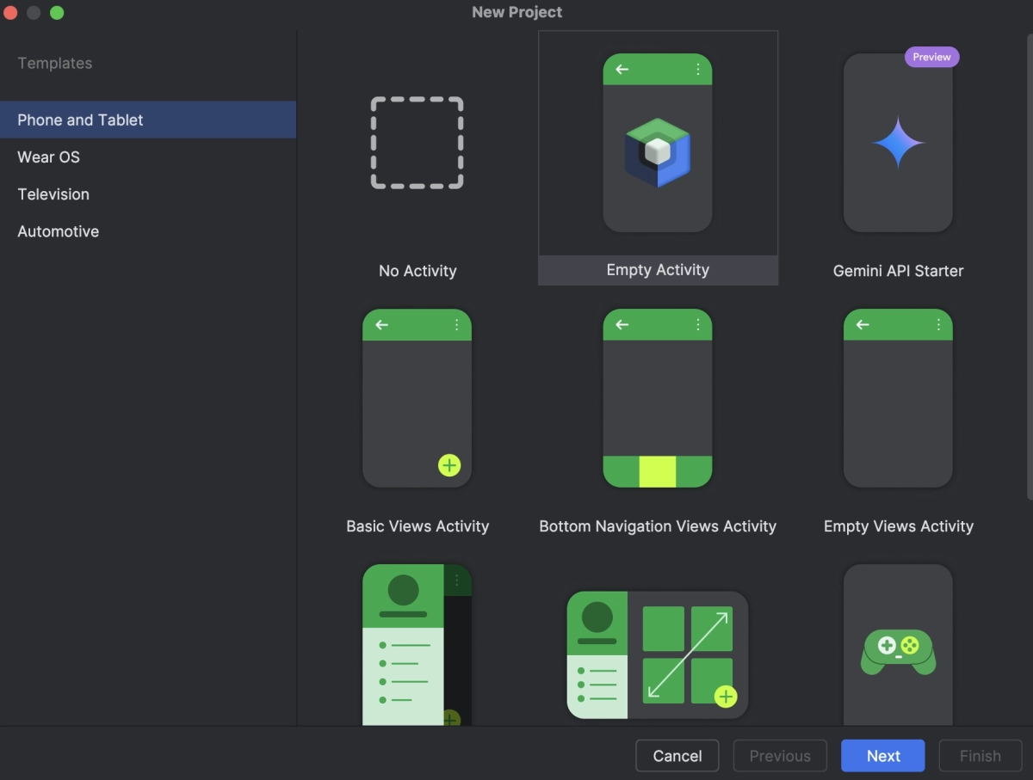Image resolution: width=1033 pixels, height=780 pixels.
Task: Click the Next button
Action: coord(882,755)
